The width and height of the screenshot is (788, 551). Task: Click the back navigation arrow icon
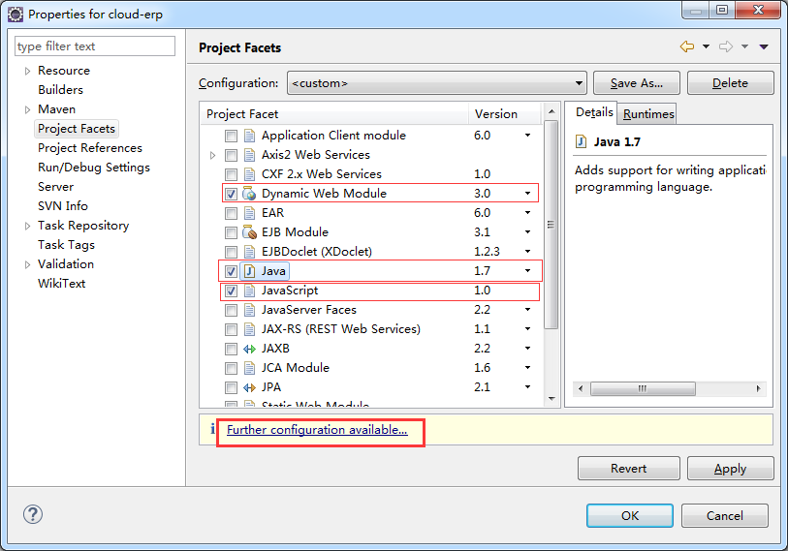687,46
